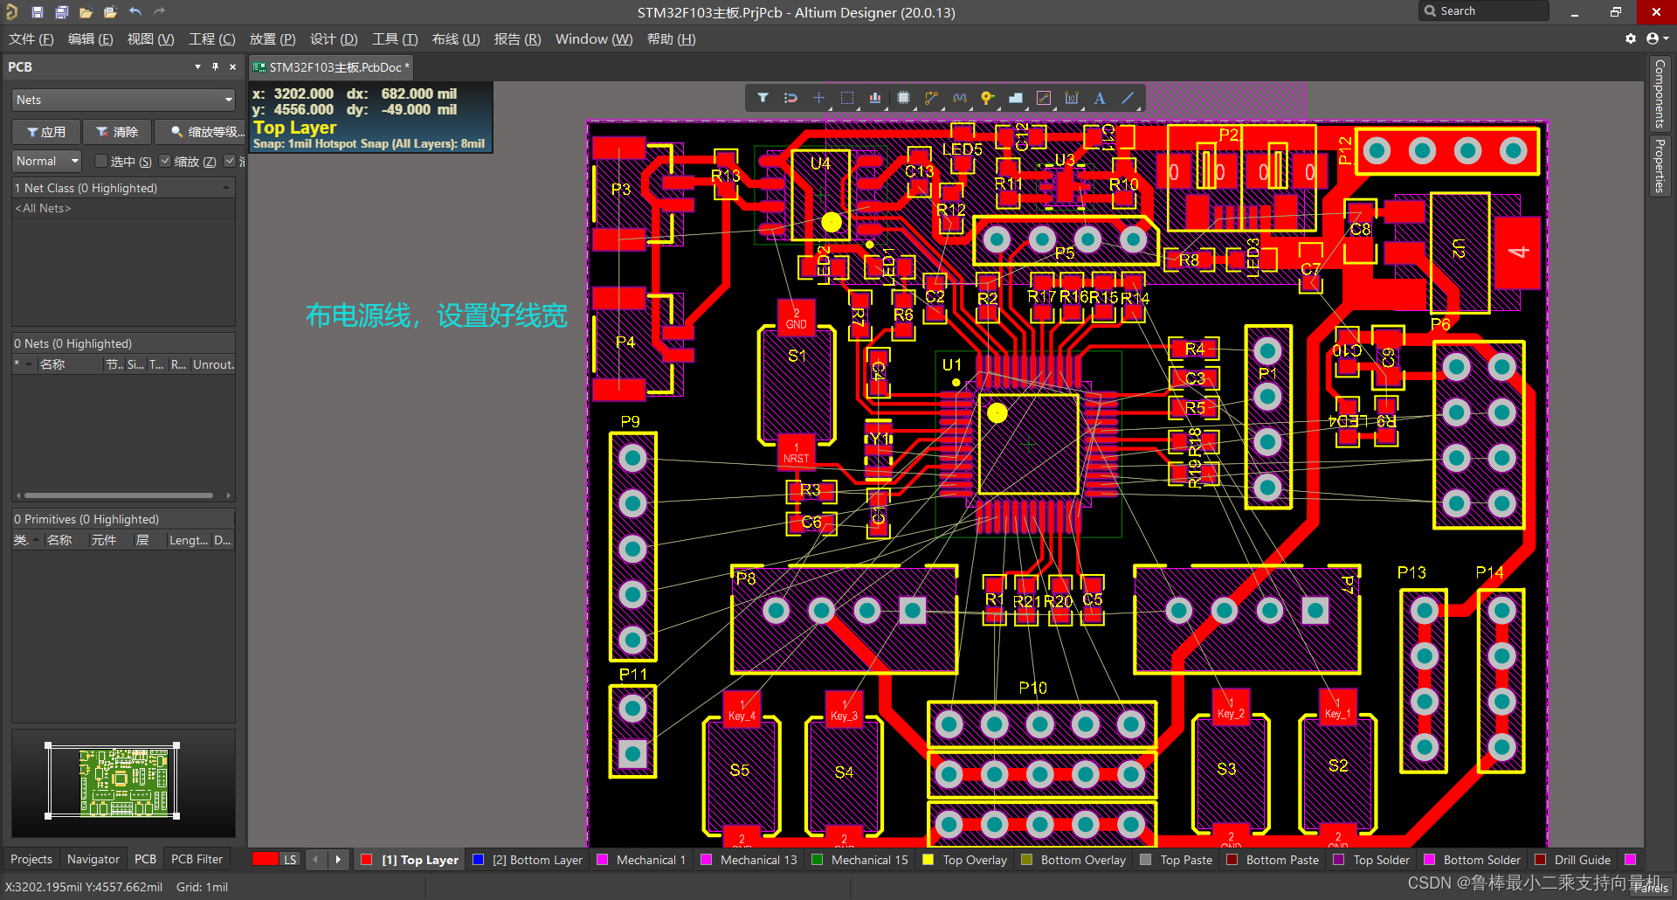This screenshot has height=900, width=1677.
Task: Open the Properties side panel
Action: tap(1660, 165)
